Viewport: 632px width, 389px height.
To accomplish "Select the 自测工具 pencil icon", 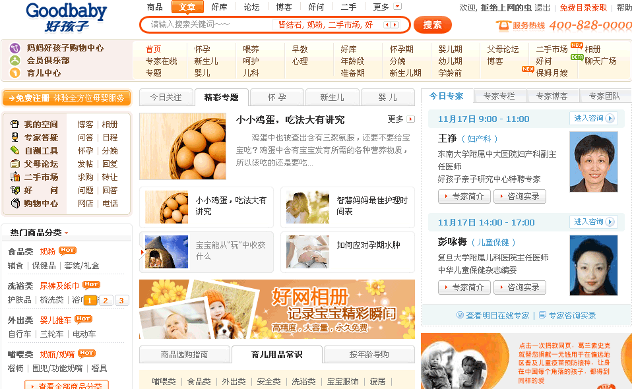I will click(15, 150).
